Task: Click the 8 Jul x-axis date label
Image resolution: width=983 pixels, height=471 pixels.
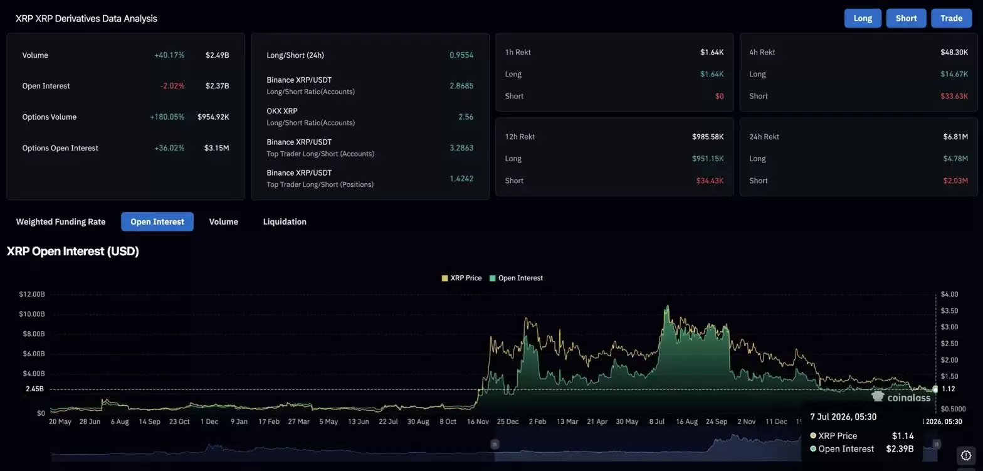Action: 657,421
